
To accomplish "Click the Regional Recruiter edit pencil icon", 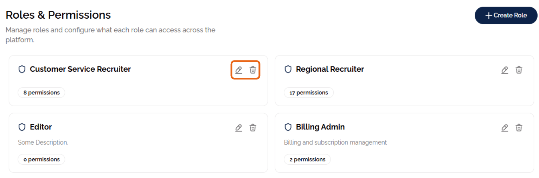I will [x=505, y=70].
